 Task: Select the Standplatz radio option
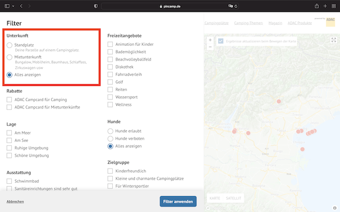click(9, 45)
